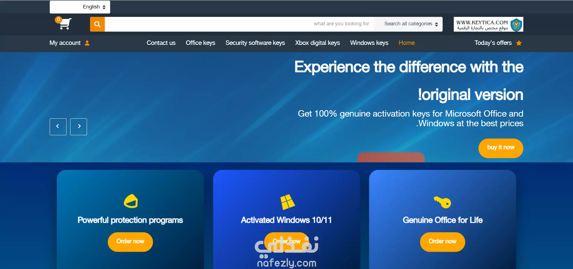Viewport: 573px width, 269px height.
Task: Open the Xbox digital keys menu
Action: click(317, 43)
